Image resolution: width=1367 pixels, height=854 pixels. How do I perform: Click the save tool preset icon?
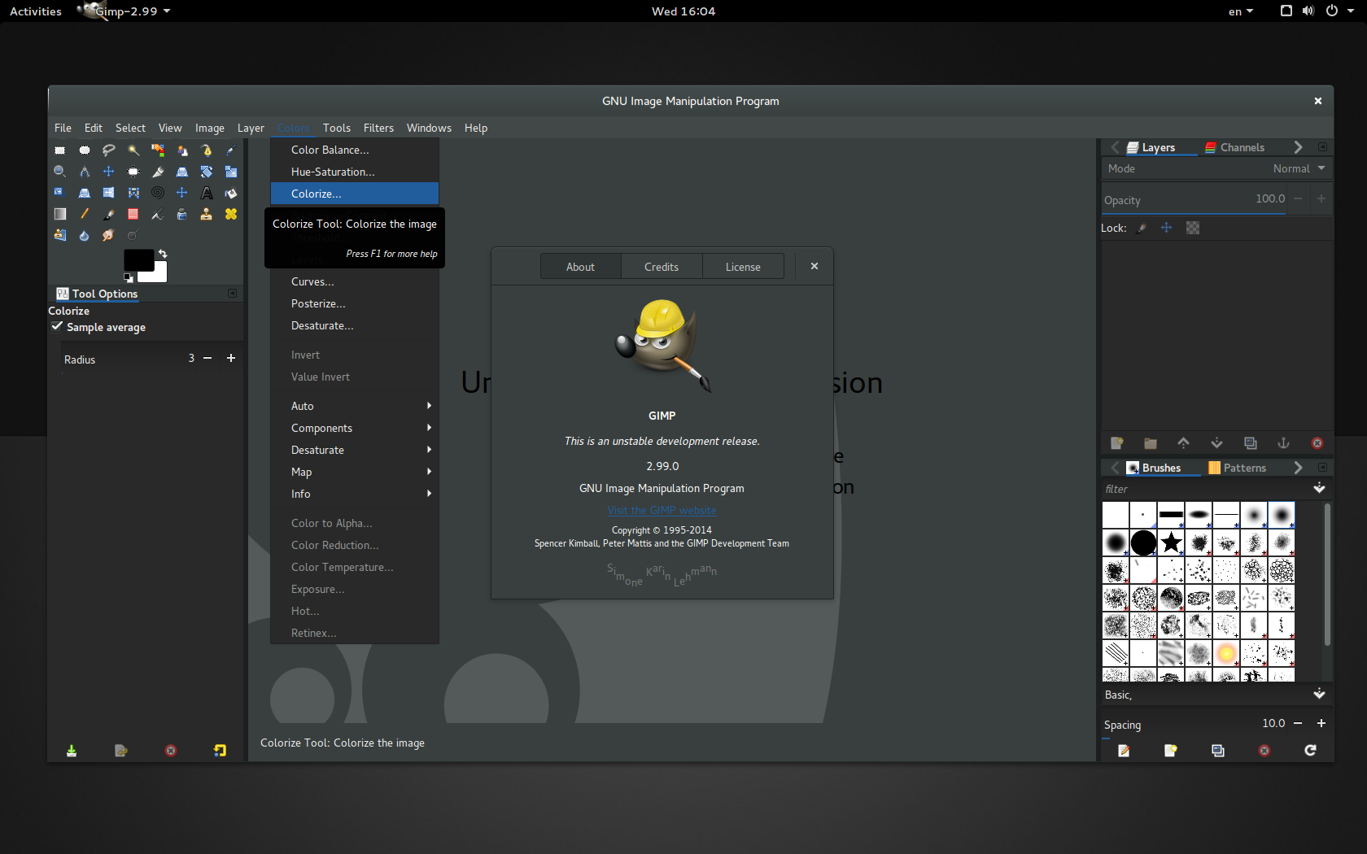(72, 751)
